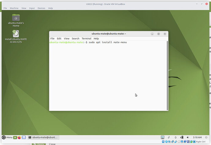Open VirtualBox Input menu
The height and width of the screenshot is (145, 211).
32,8
